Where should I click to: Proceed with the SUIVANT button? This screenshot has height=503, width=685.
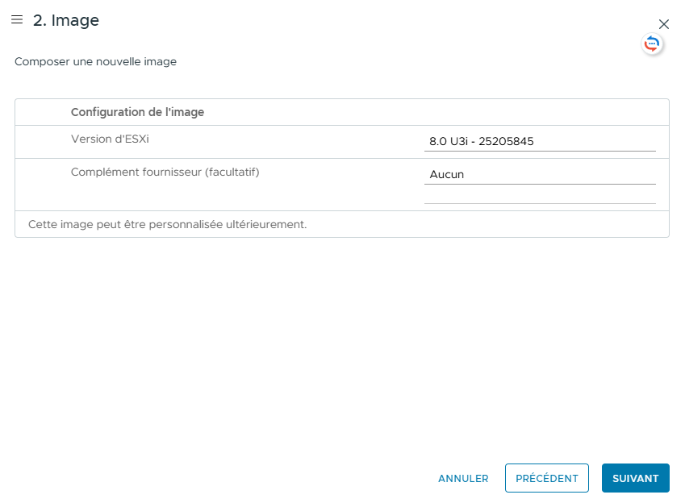pos(635,478)
